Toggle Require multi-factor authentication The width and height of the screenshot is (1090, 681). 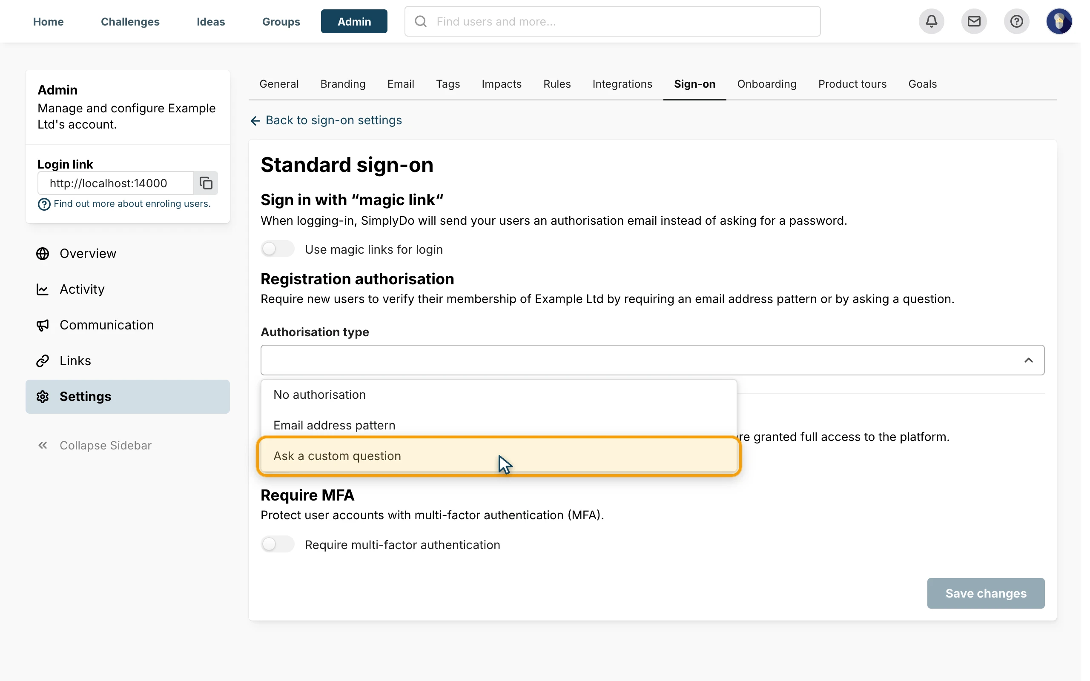tap(278, 544)
